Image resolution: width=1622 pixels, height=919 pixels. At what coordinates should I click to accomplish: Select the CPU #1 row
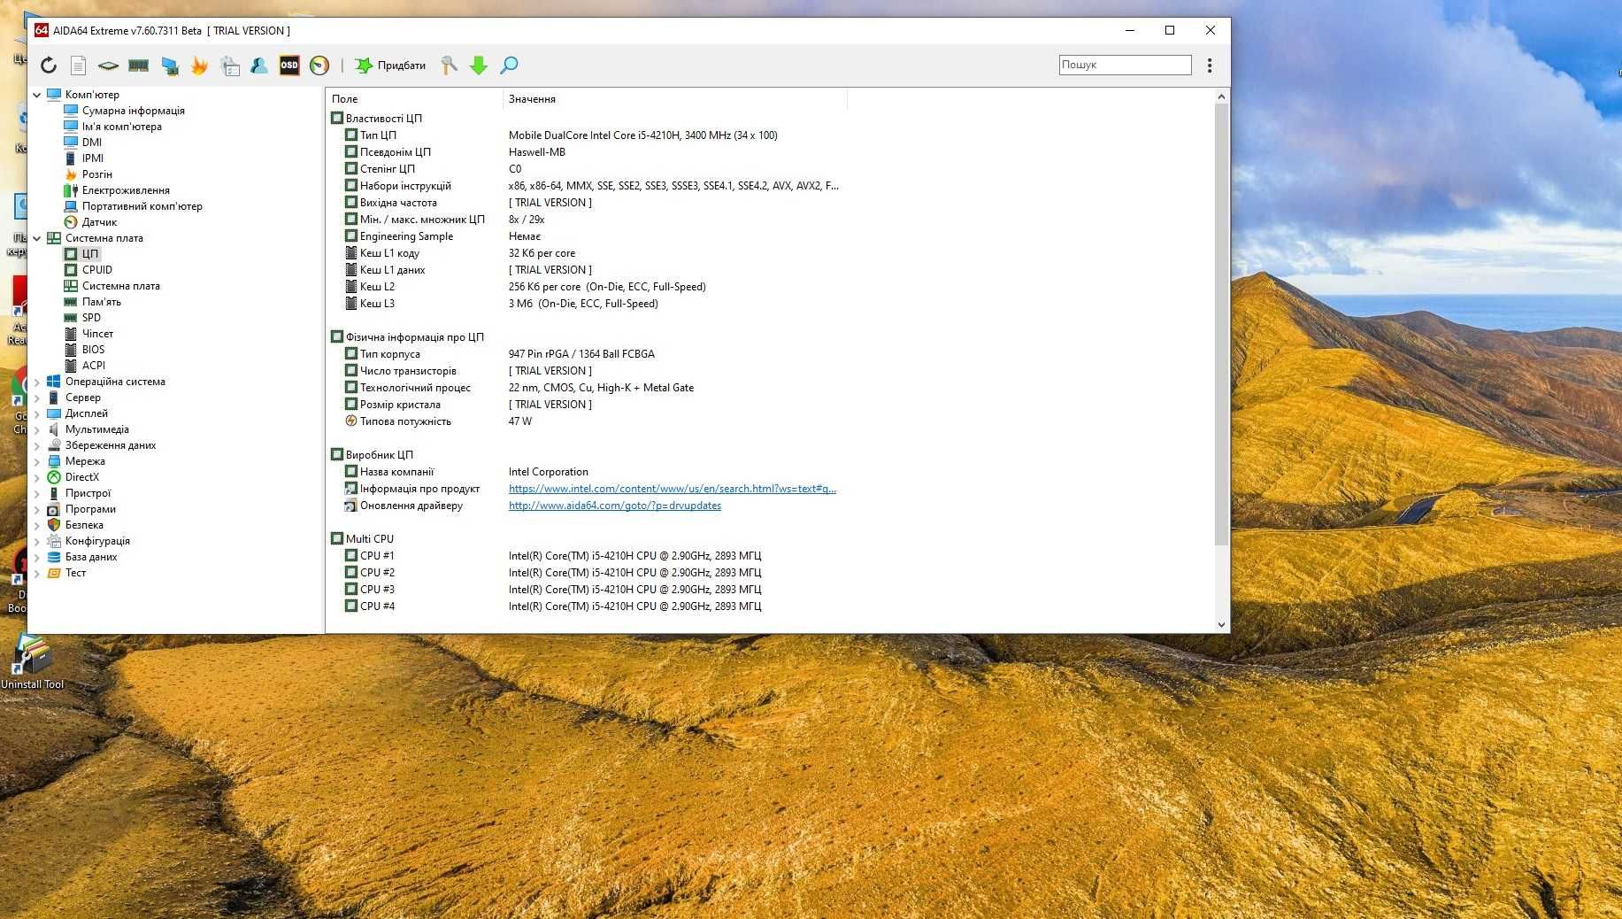584,556
